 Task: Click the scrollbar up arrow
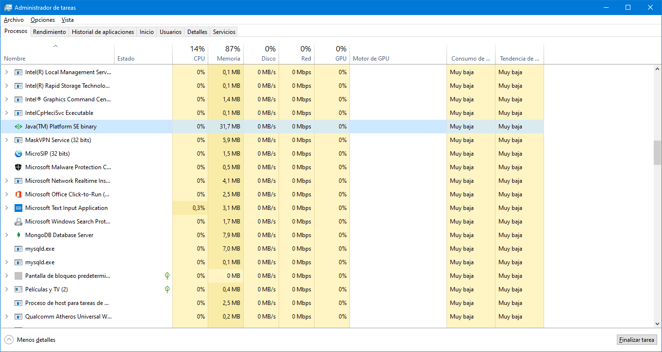657,69
